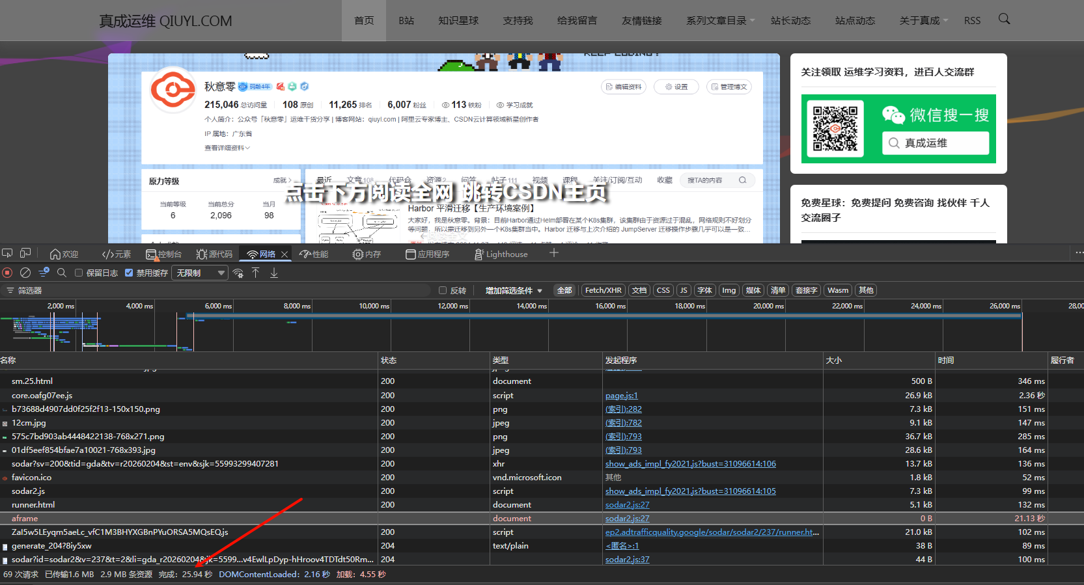1084x585 pixels.
Task: Click the inspect element picker icon
Action: [7, 253]
